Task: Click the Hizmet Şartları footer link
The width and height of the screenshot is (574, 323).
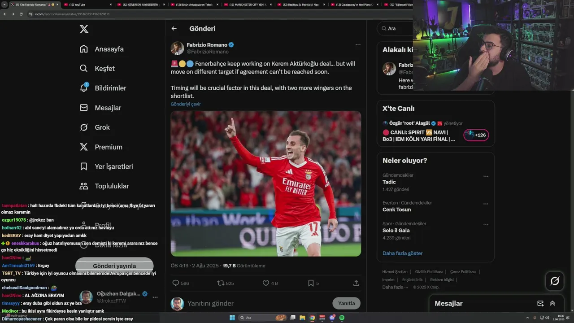Action: point(395,272)
